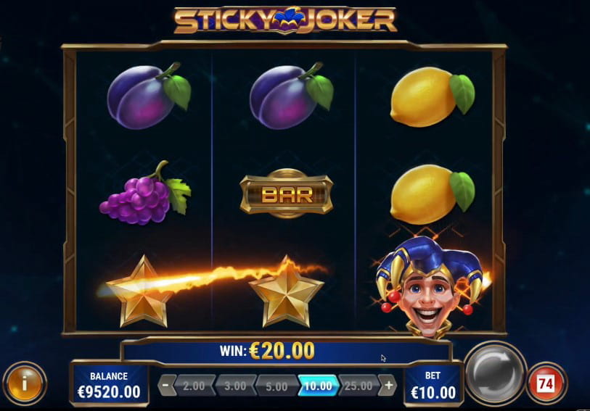Click the grapes symbol on reel one
The image size is (590, 411).
(145, 193)
